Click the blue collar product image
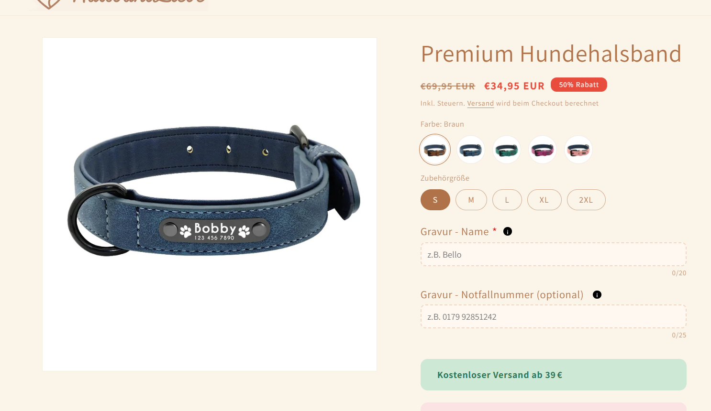This screenshot has height=411, width=711. [x=210, y=204]
